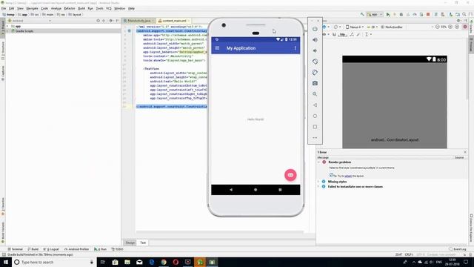This screenshot has width=474, height=267.
Task: Click the emulator volume up button
Action: coord(315,39)
